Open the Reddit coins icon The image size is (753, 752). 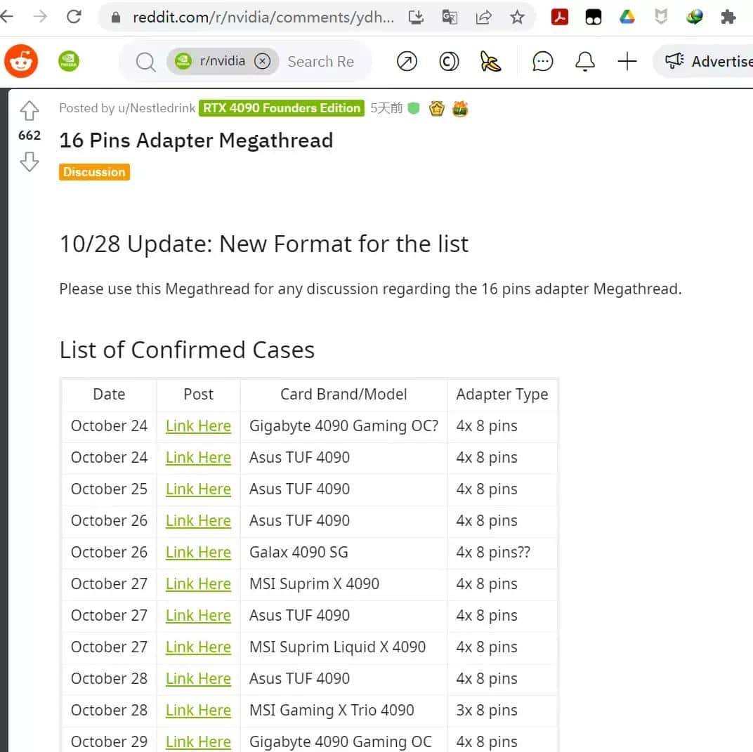[449, 62]
